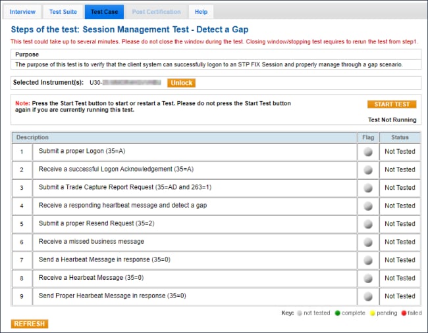
Task: Click the flag icon for step 4 heartbeat gap
Action: [x=367, y=206]
